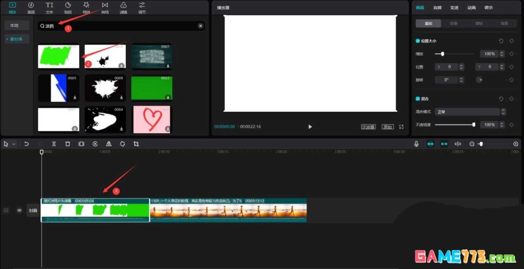Uncheck the 位置大小 checkbox
Image resolution: width=524 pixels, height=269 pixels.
pyautogui.click(x=418, y=41)
